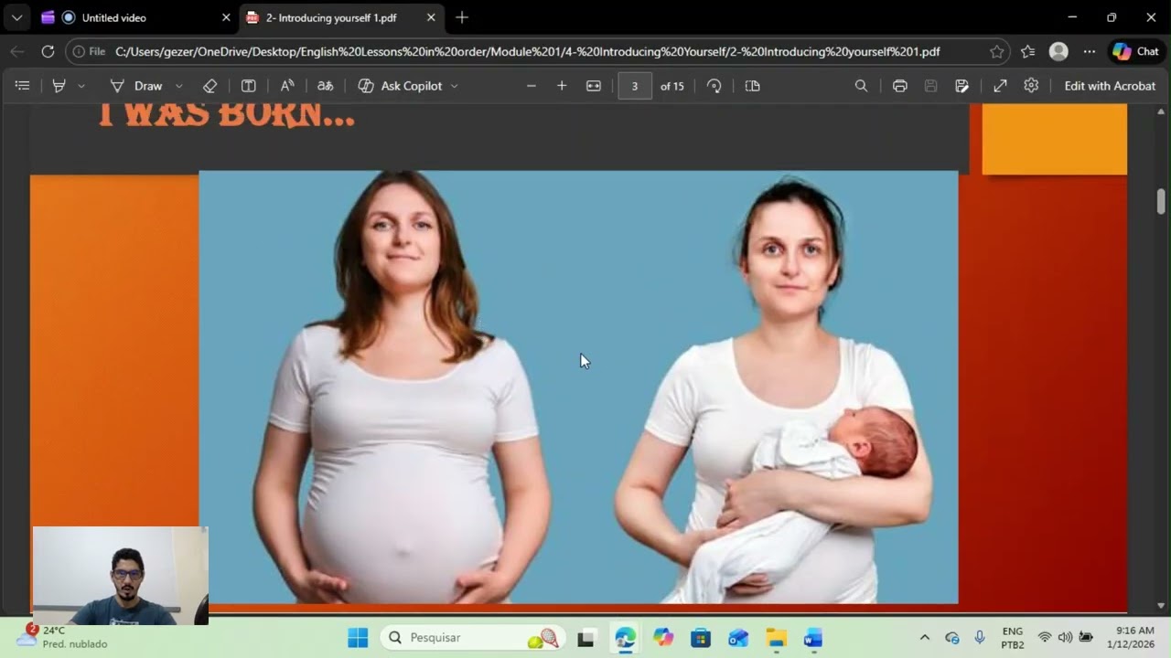Activate the Draw tool
The width and height of the screenshot is (1171, 658).
(x=136, y=86)
